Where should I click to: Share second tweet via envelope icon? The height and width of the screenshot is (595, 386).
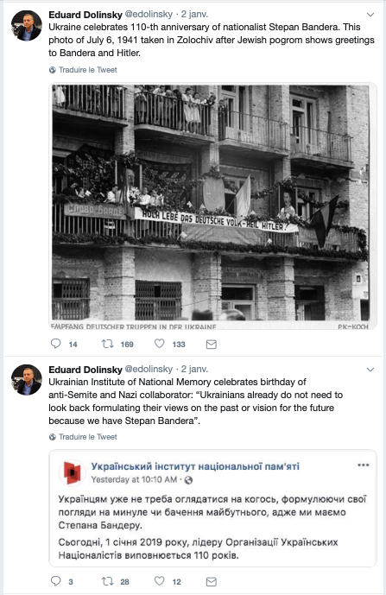[211, 581]
